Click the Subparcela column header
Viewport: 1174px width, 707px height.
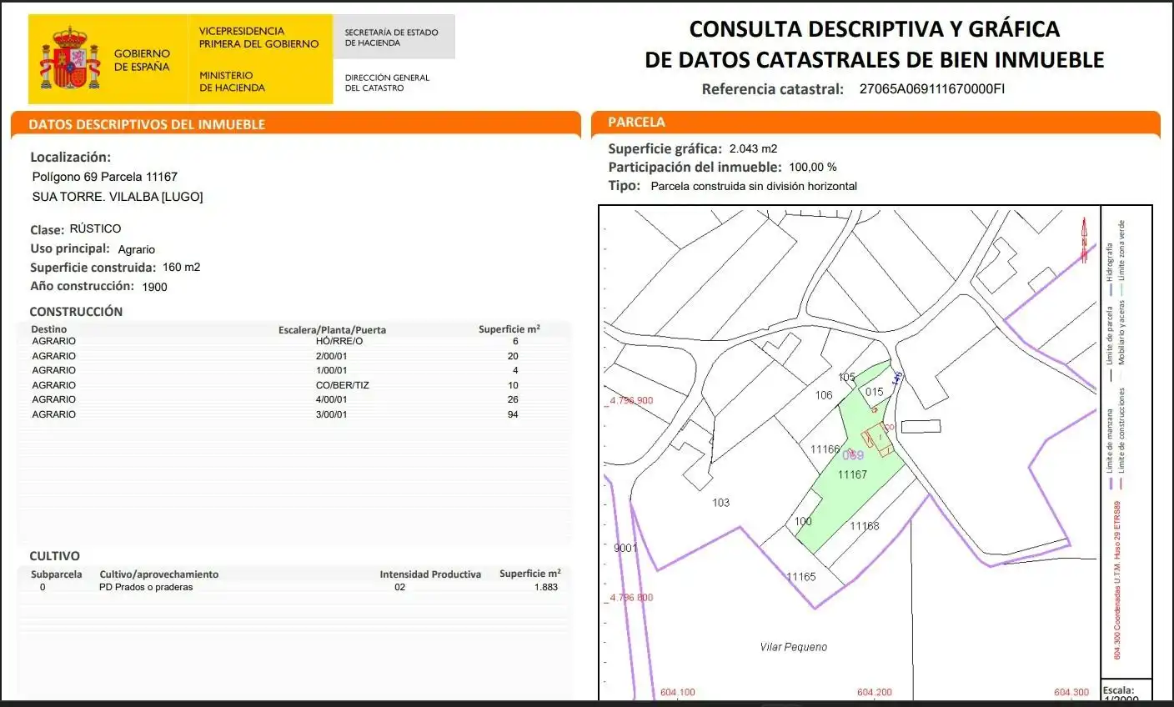point(57,574)
